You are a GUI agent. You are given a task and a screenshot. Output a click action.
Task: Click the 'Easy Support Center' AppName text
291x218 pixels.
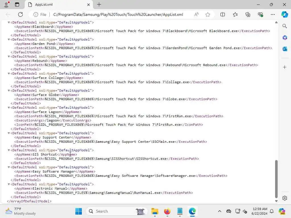(x=52, y=137)
